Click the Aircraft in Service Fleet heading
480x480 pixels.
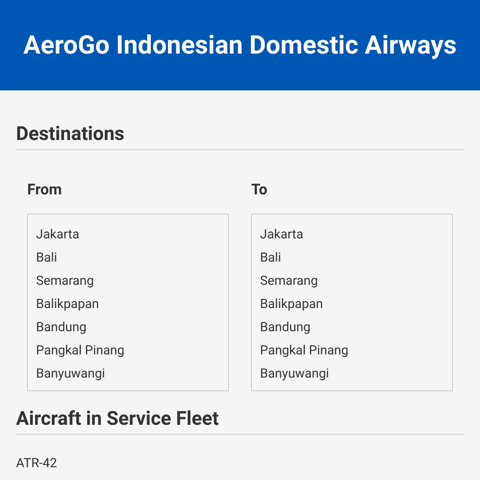[x=118, y=418]
